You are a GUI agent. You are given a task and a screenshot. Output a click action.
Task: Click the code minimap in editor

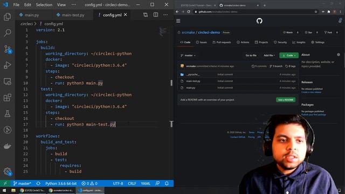click(x=163, y=32)
